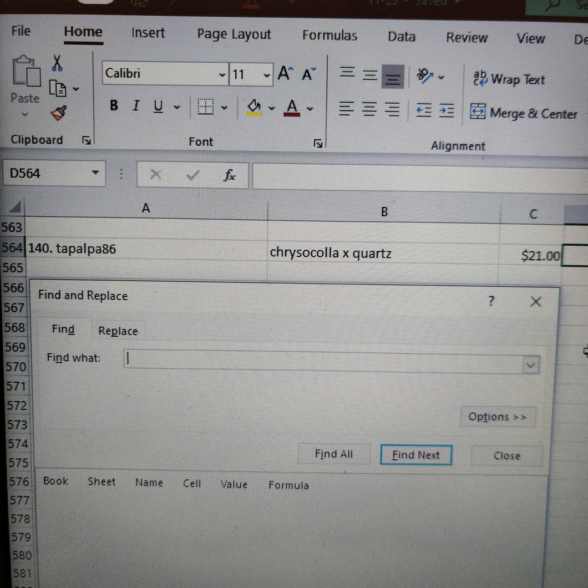Screen dimensions: 588x588
Task: Set Top Align for cells
Action: point(347,72)
